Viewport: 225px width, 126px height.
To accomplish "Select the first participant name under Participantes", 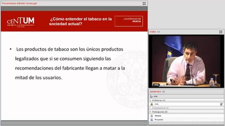I will tap(158, 116).
